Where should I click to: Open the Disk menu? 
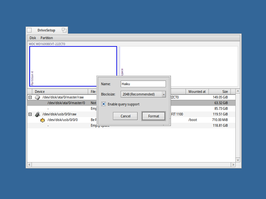tap(33, 38)
